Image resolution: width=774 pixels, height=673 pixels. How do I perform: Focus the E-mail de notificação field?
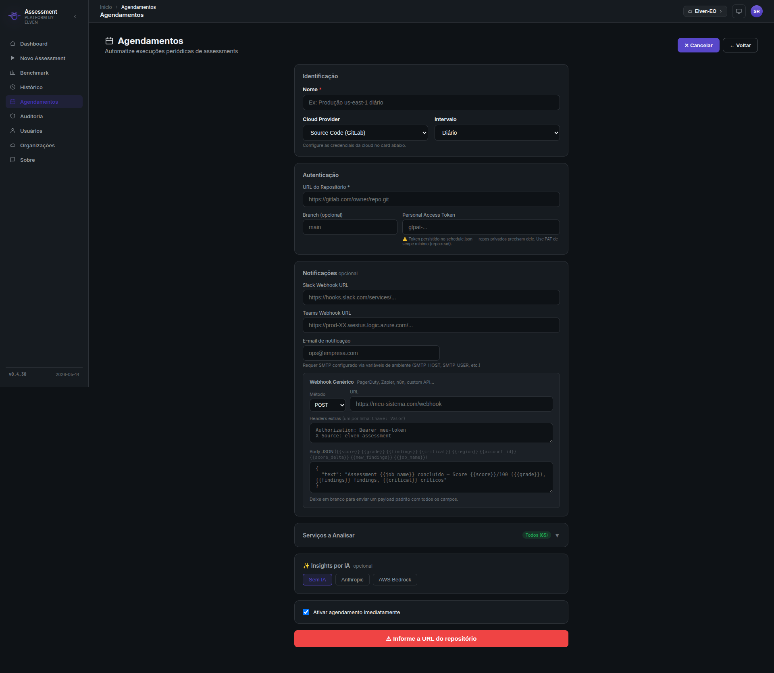point(371,353)
